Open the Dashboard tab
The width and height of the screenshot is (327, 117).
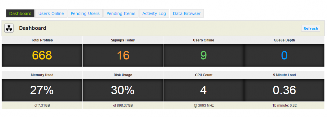click(x=20, y=14)
